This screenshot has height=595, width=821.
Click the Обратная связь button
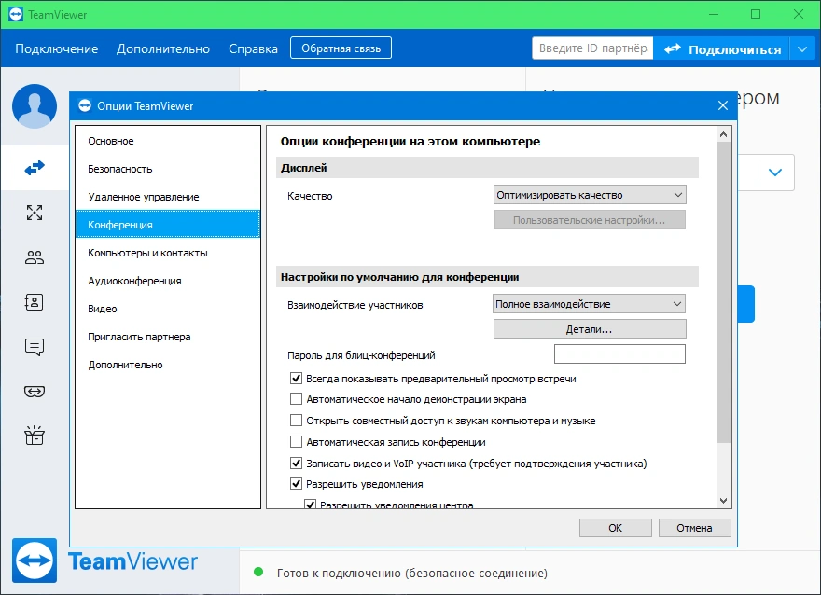point(341,48)
